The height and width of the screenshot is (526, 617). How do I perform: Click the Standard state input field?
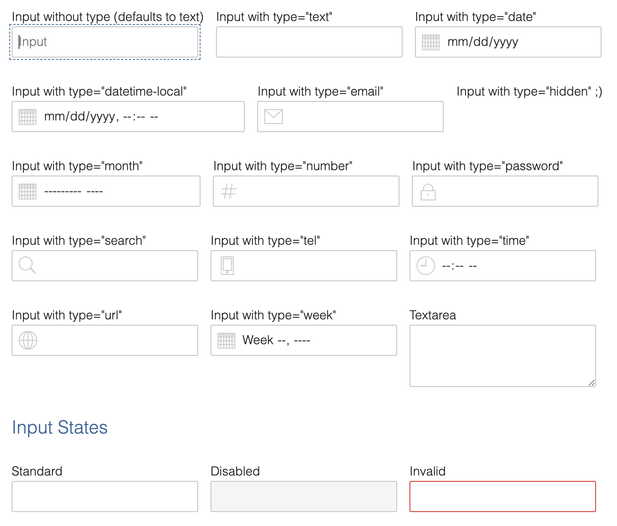pyautogui.click(x=105, y=496)
